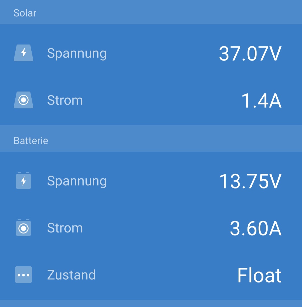This screenshot has height=307, width=302.
Task: Tap the battery voltage lightning icon
Action: click(23, 181)
